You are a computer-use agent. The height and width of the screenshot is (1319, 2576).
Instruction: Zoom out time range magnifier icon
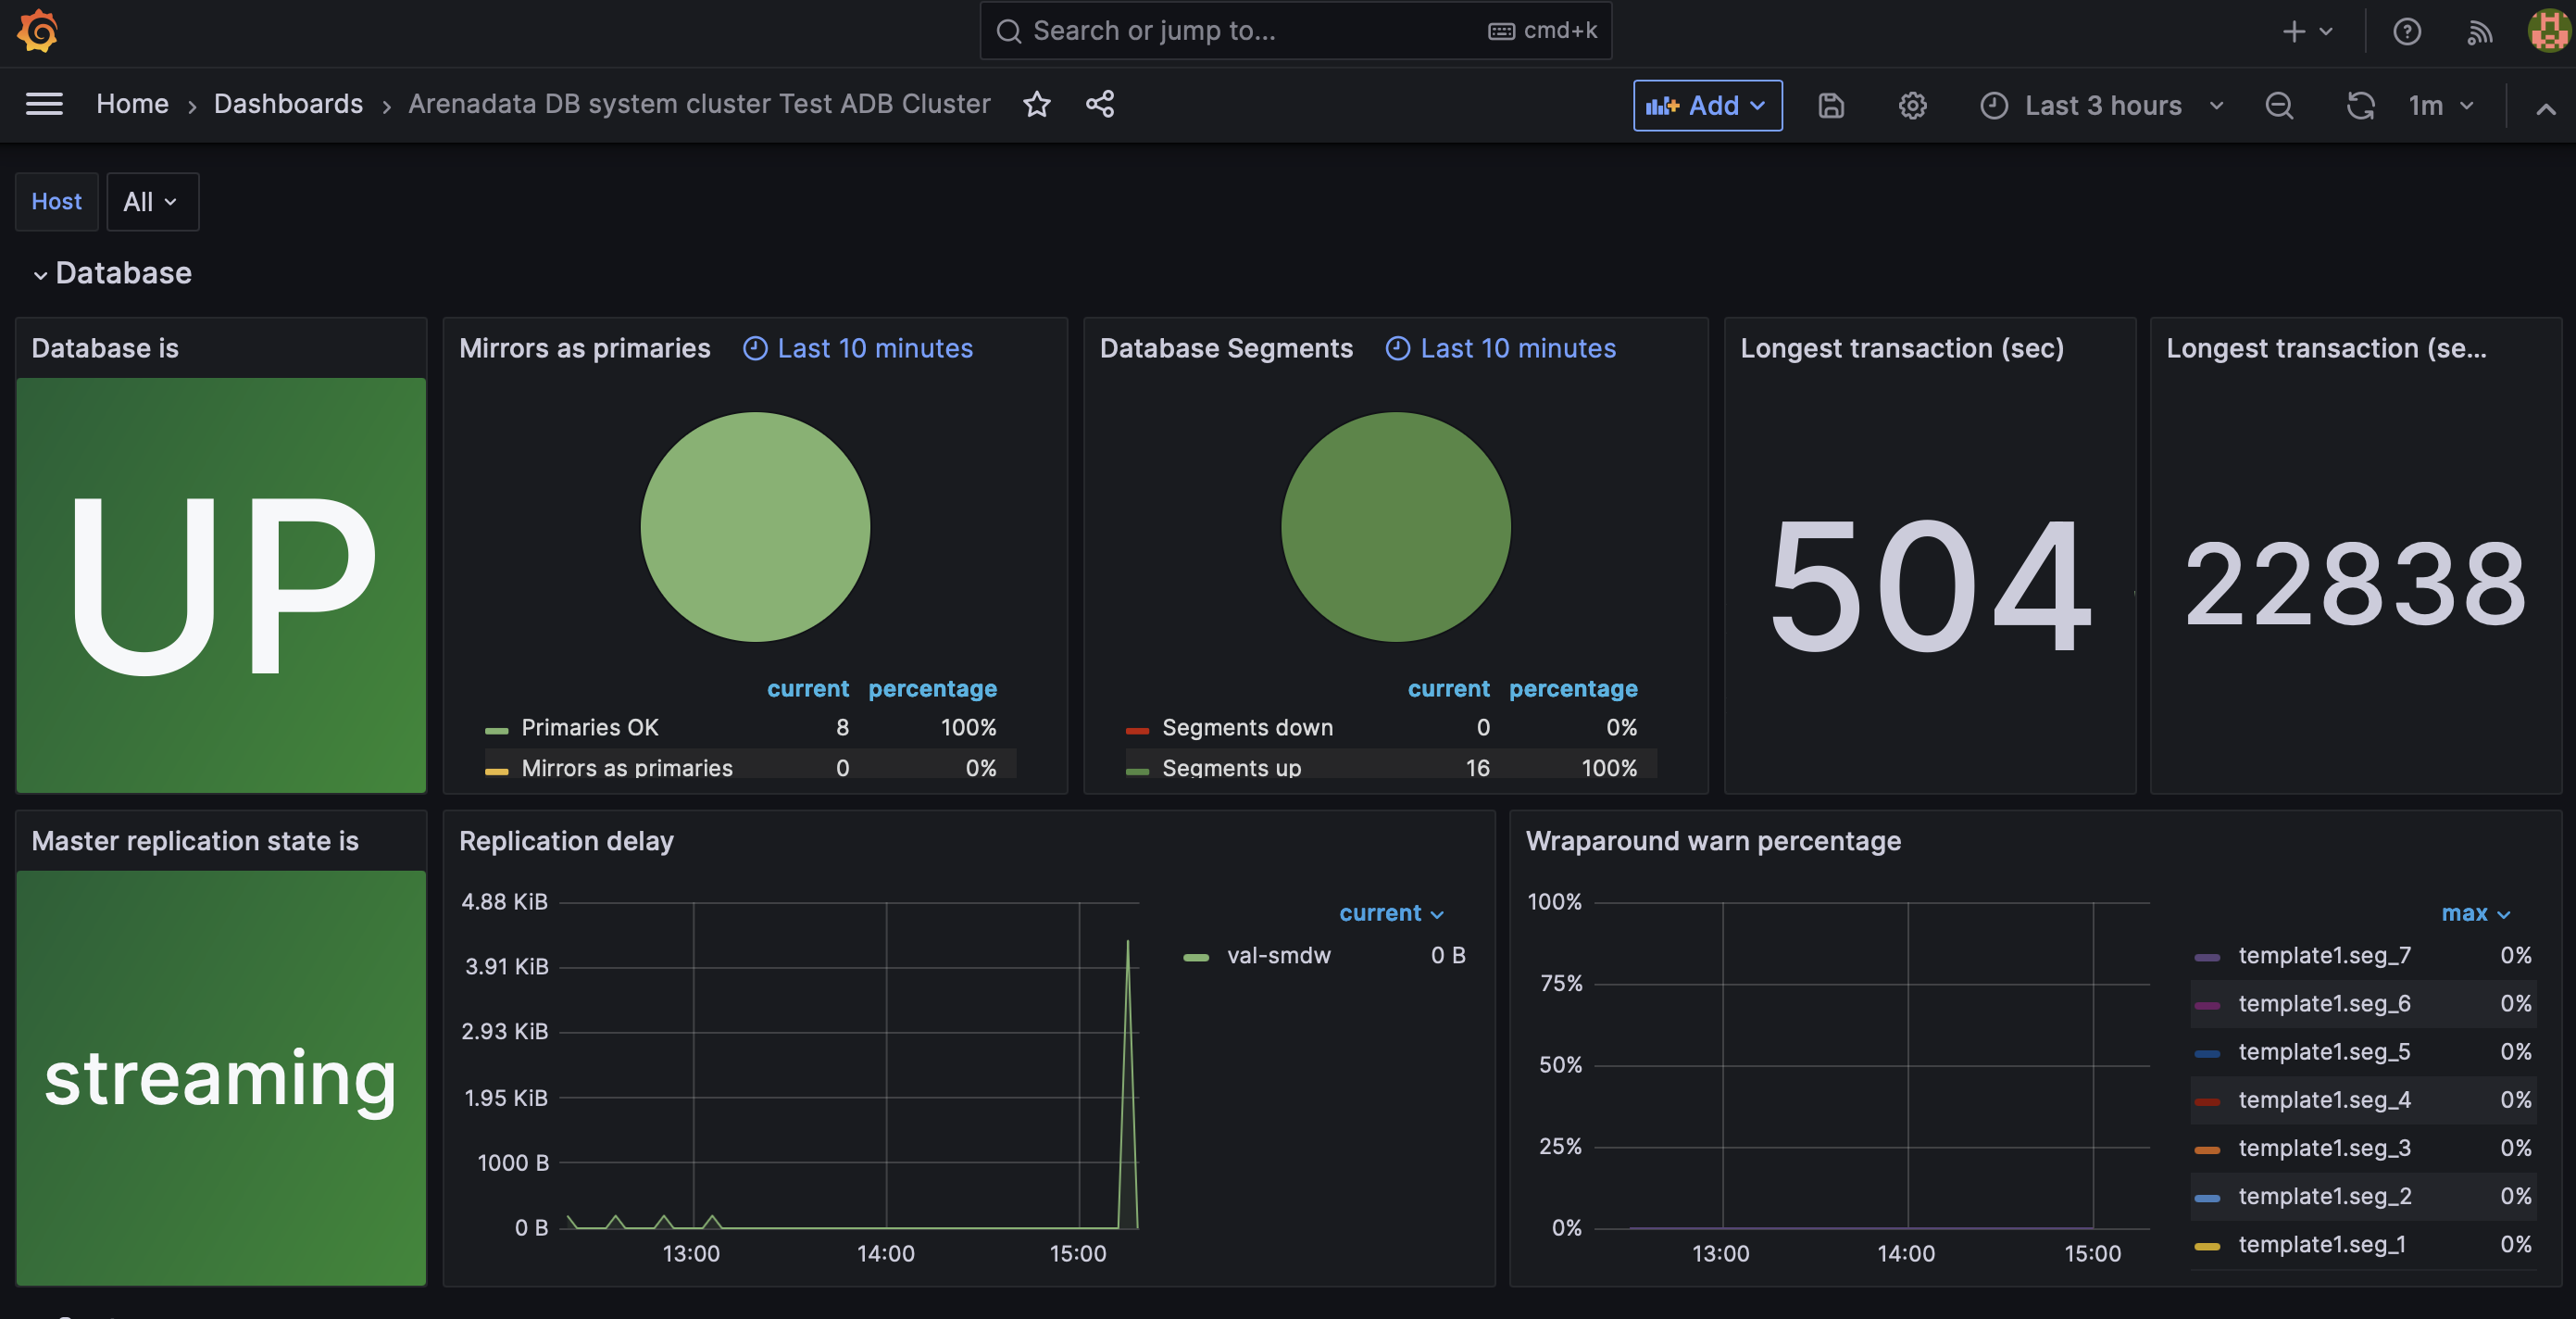[2279, 105]
